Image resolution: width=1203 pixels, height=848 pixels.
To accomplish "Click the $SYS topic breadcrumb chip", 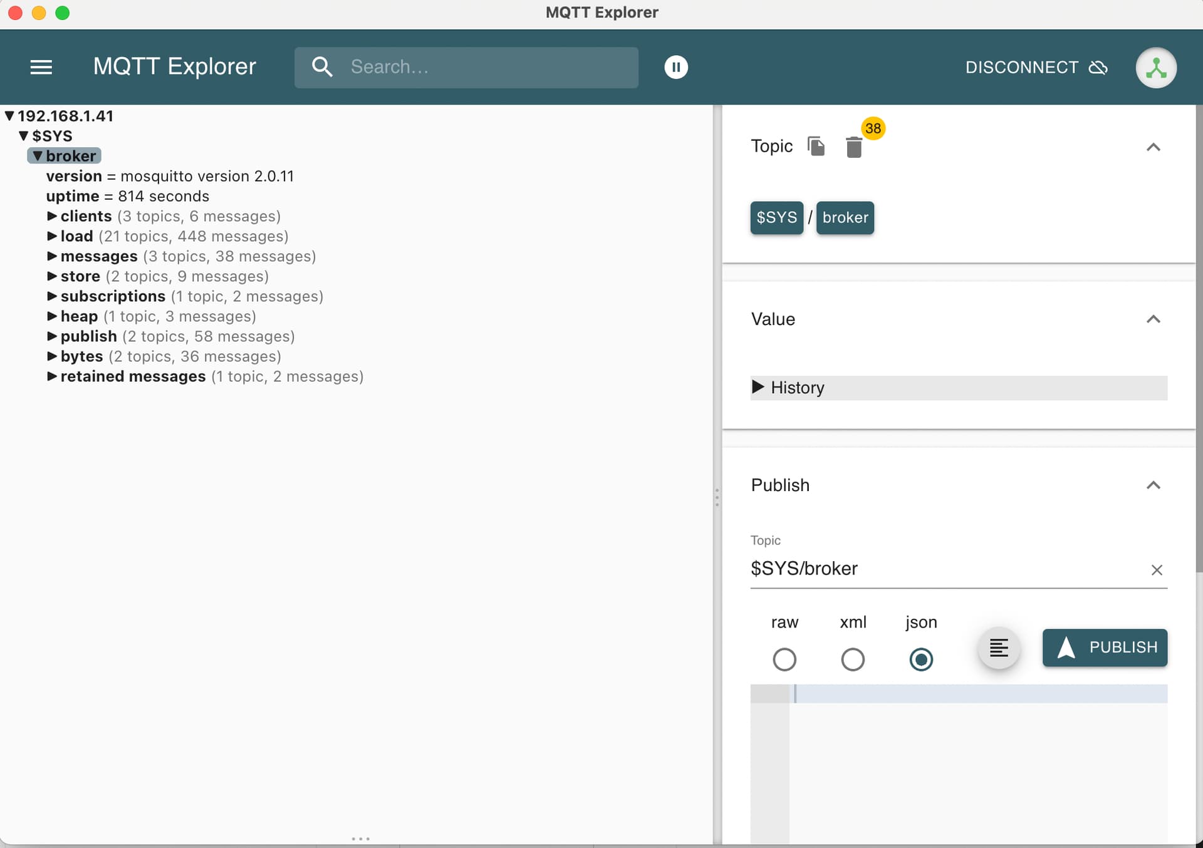I will (x=776, y=217).
